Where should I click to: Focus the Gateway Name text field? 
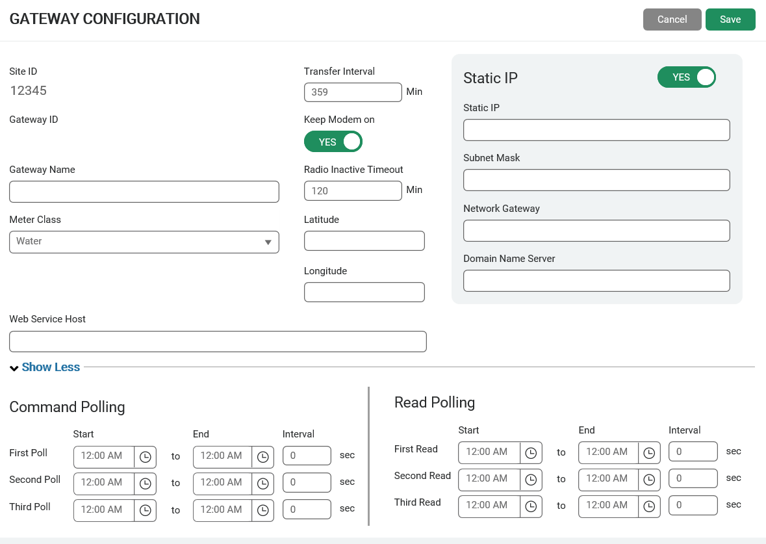coord(144,192)
